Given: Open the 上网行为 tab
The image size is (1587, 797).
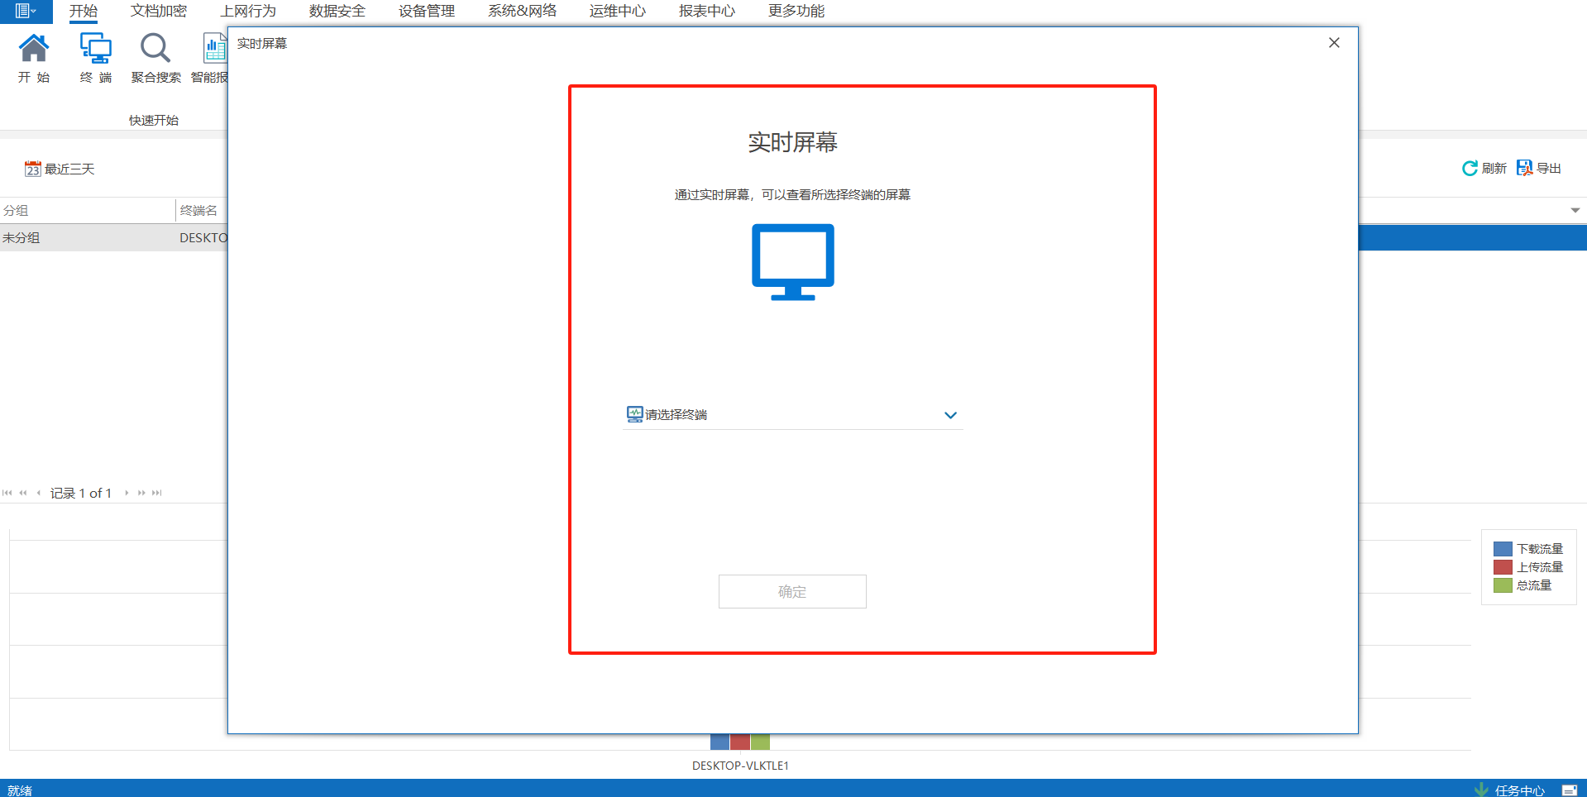Looking at the screenshot, I should pyautogui.click(x=248, y=11).
